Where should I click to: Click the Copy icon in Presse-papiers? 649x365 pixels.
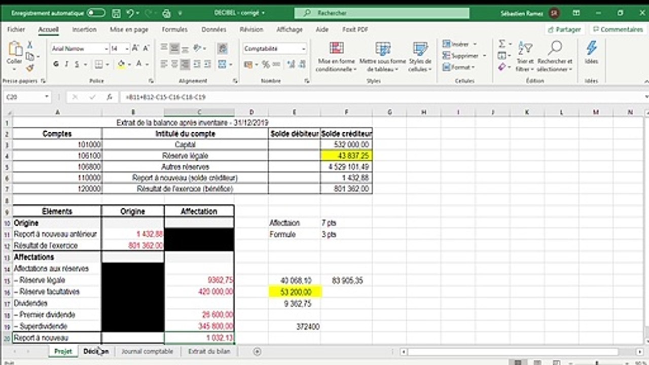pos(30,56)
